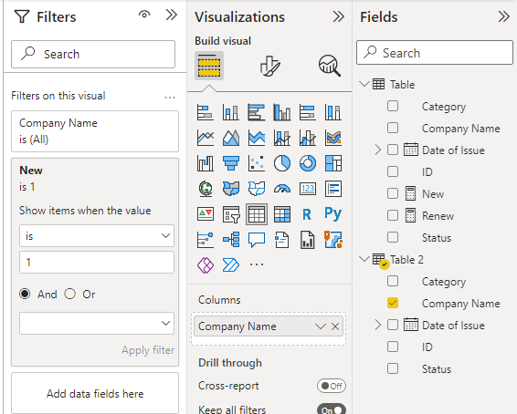
Task: Select the globe map visual
Action: pyautogui.click(x=206, y=189)
